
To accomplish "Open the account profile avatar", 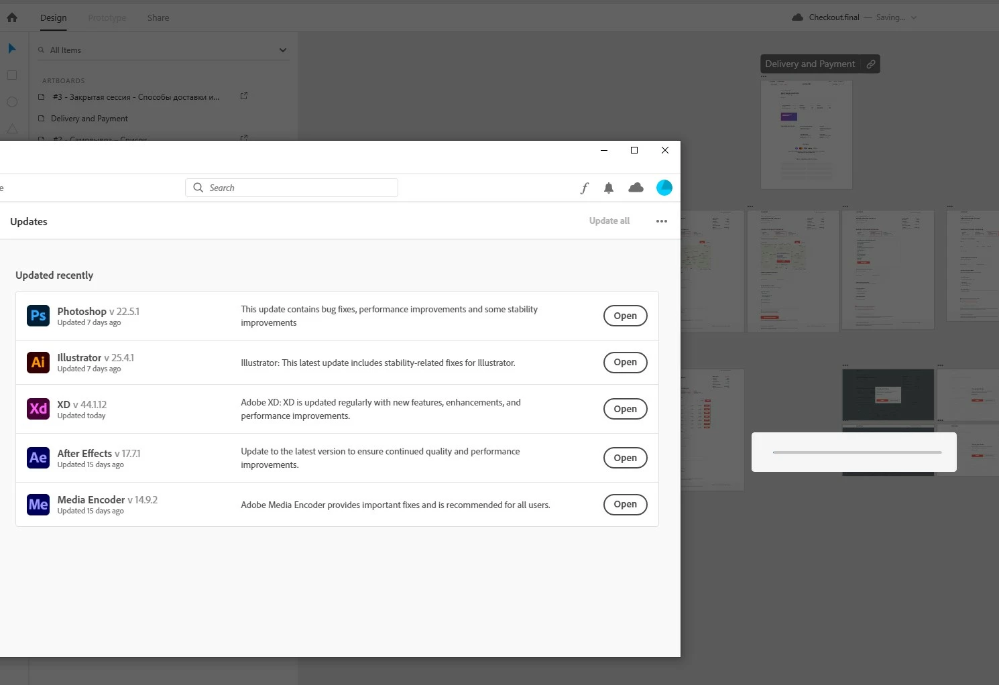I will 664,188.
